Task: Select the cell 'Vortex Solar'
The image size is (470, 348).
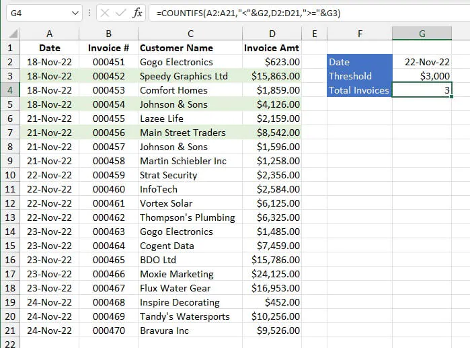Action: click(190, 203)
